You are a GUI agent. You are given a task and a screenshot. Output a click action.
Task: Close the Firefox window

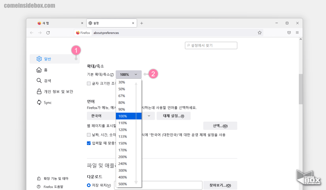tap(297, 23)
